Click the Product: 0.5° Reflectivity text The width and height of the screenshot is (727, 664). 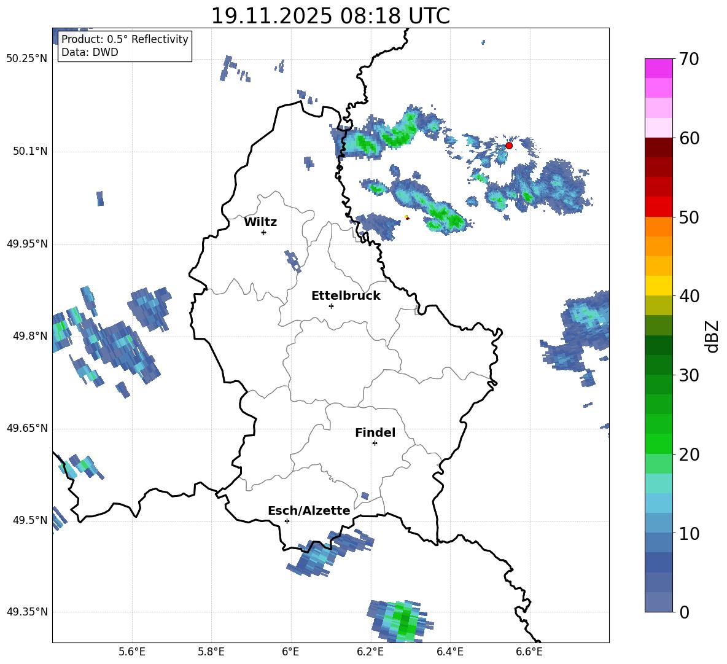tap(125, 39)
